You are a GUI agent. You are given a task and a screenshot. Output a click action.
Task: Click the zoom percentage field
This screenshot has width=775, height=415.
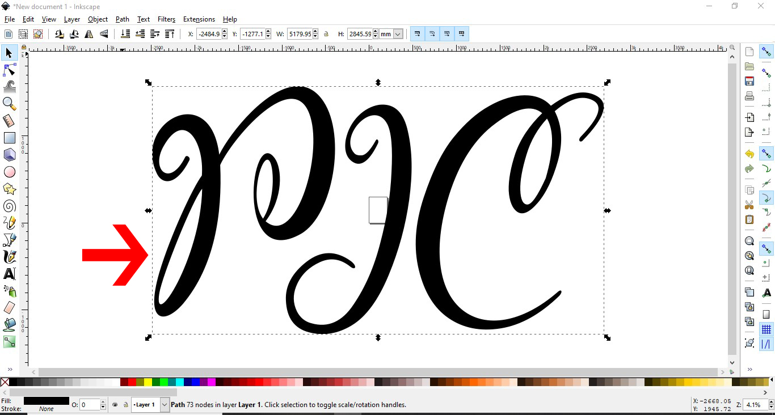tap(756, 405)
